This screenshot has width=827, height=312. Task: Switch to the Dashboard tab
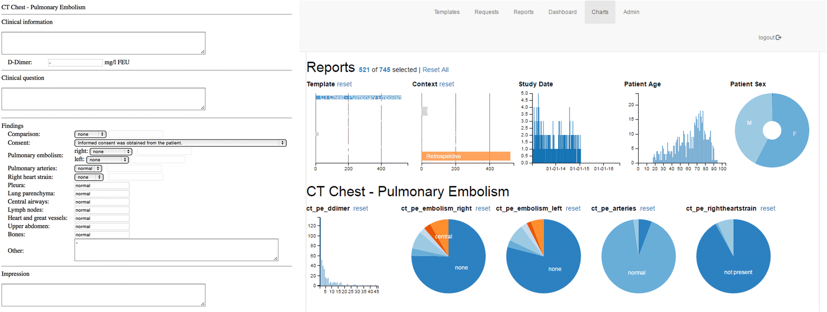pos(562,12)
